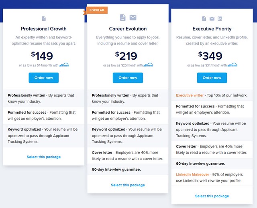The height and width of the screenshot is (208, 257).
Task: Click the orange POPULAR badge
Action: (x=96, y=10)
